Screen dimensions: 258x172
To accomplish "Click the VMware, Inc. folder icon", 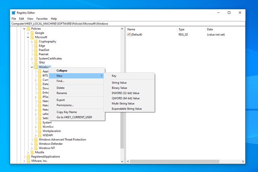I will point(28,161).
